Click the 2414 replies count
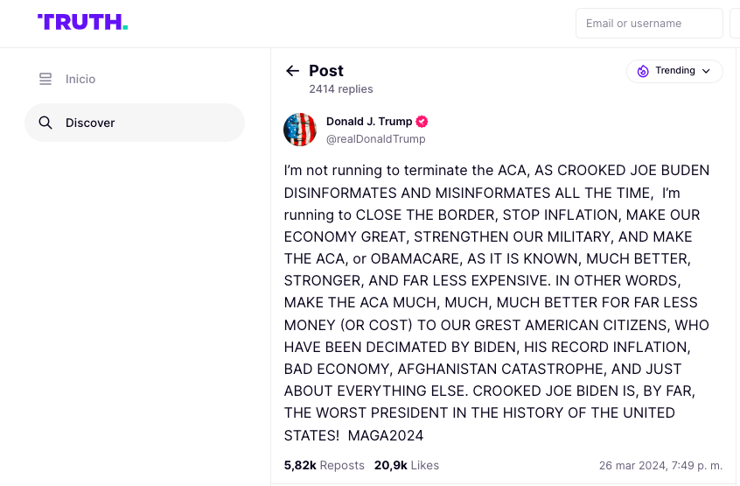This screenshot has width=740, height=486. coord(340,89)
